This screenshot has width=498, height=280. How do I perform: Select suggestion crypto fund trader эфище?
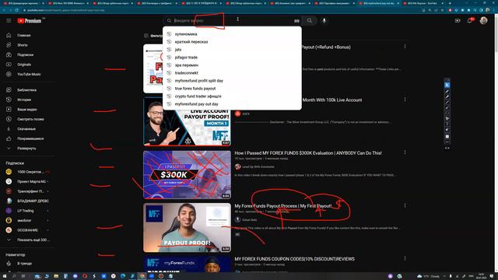(232, 96)
